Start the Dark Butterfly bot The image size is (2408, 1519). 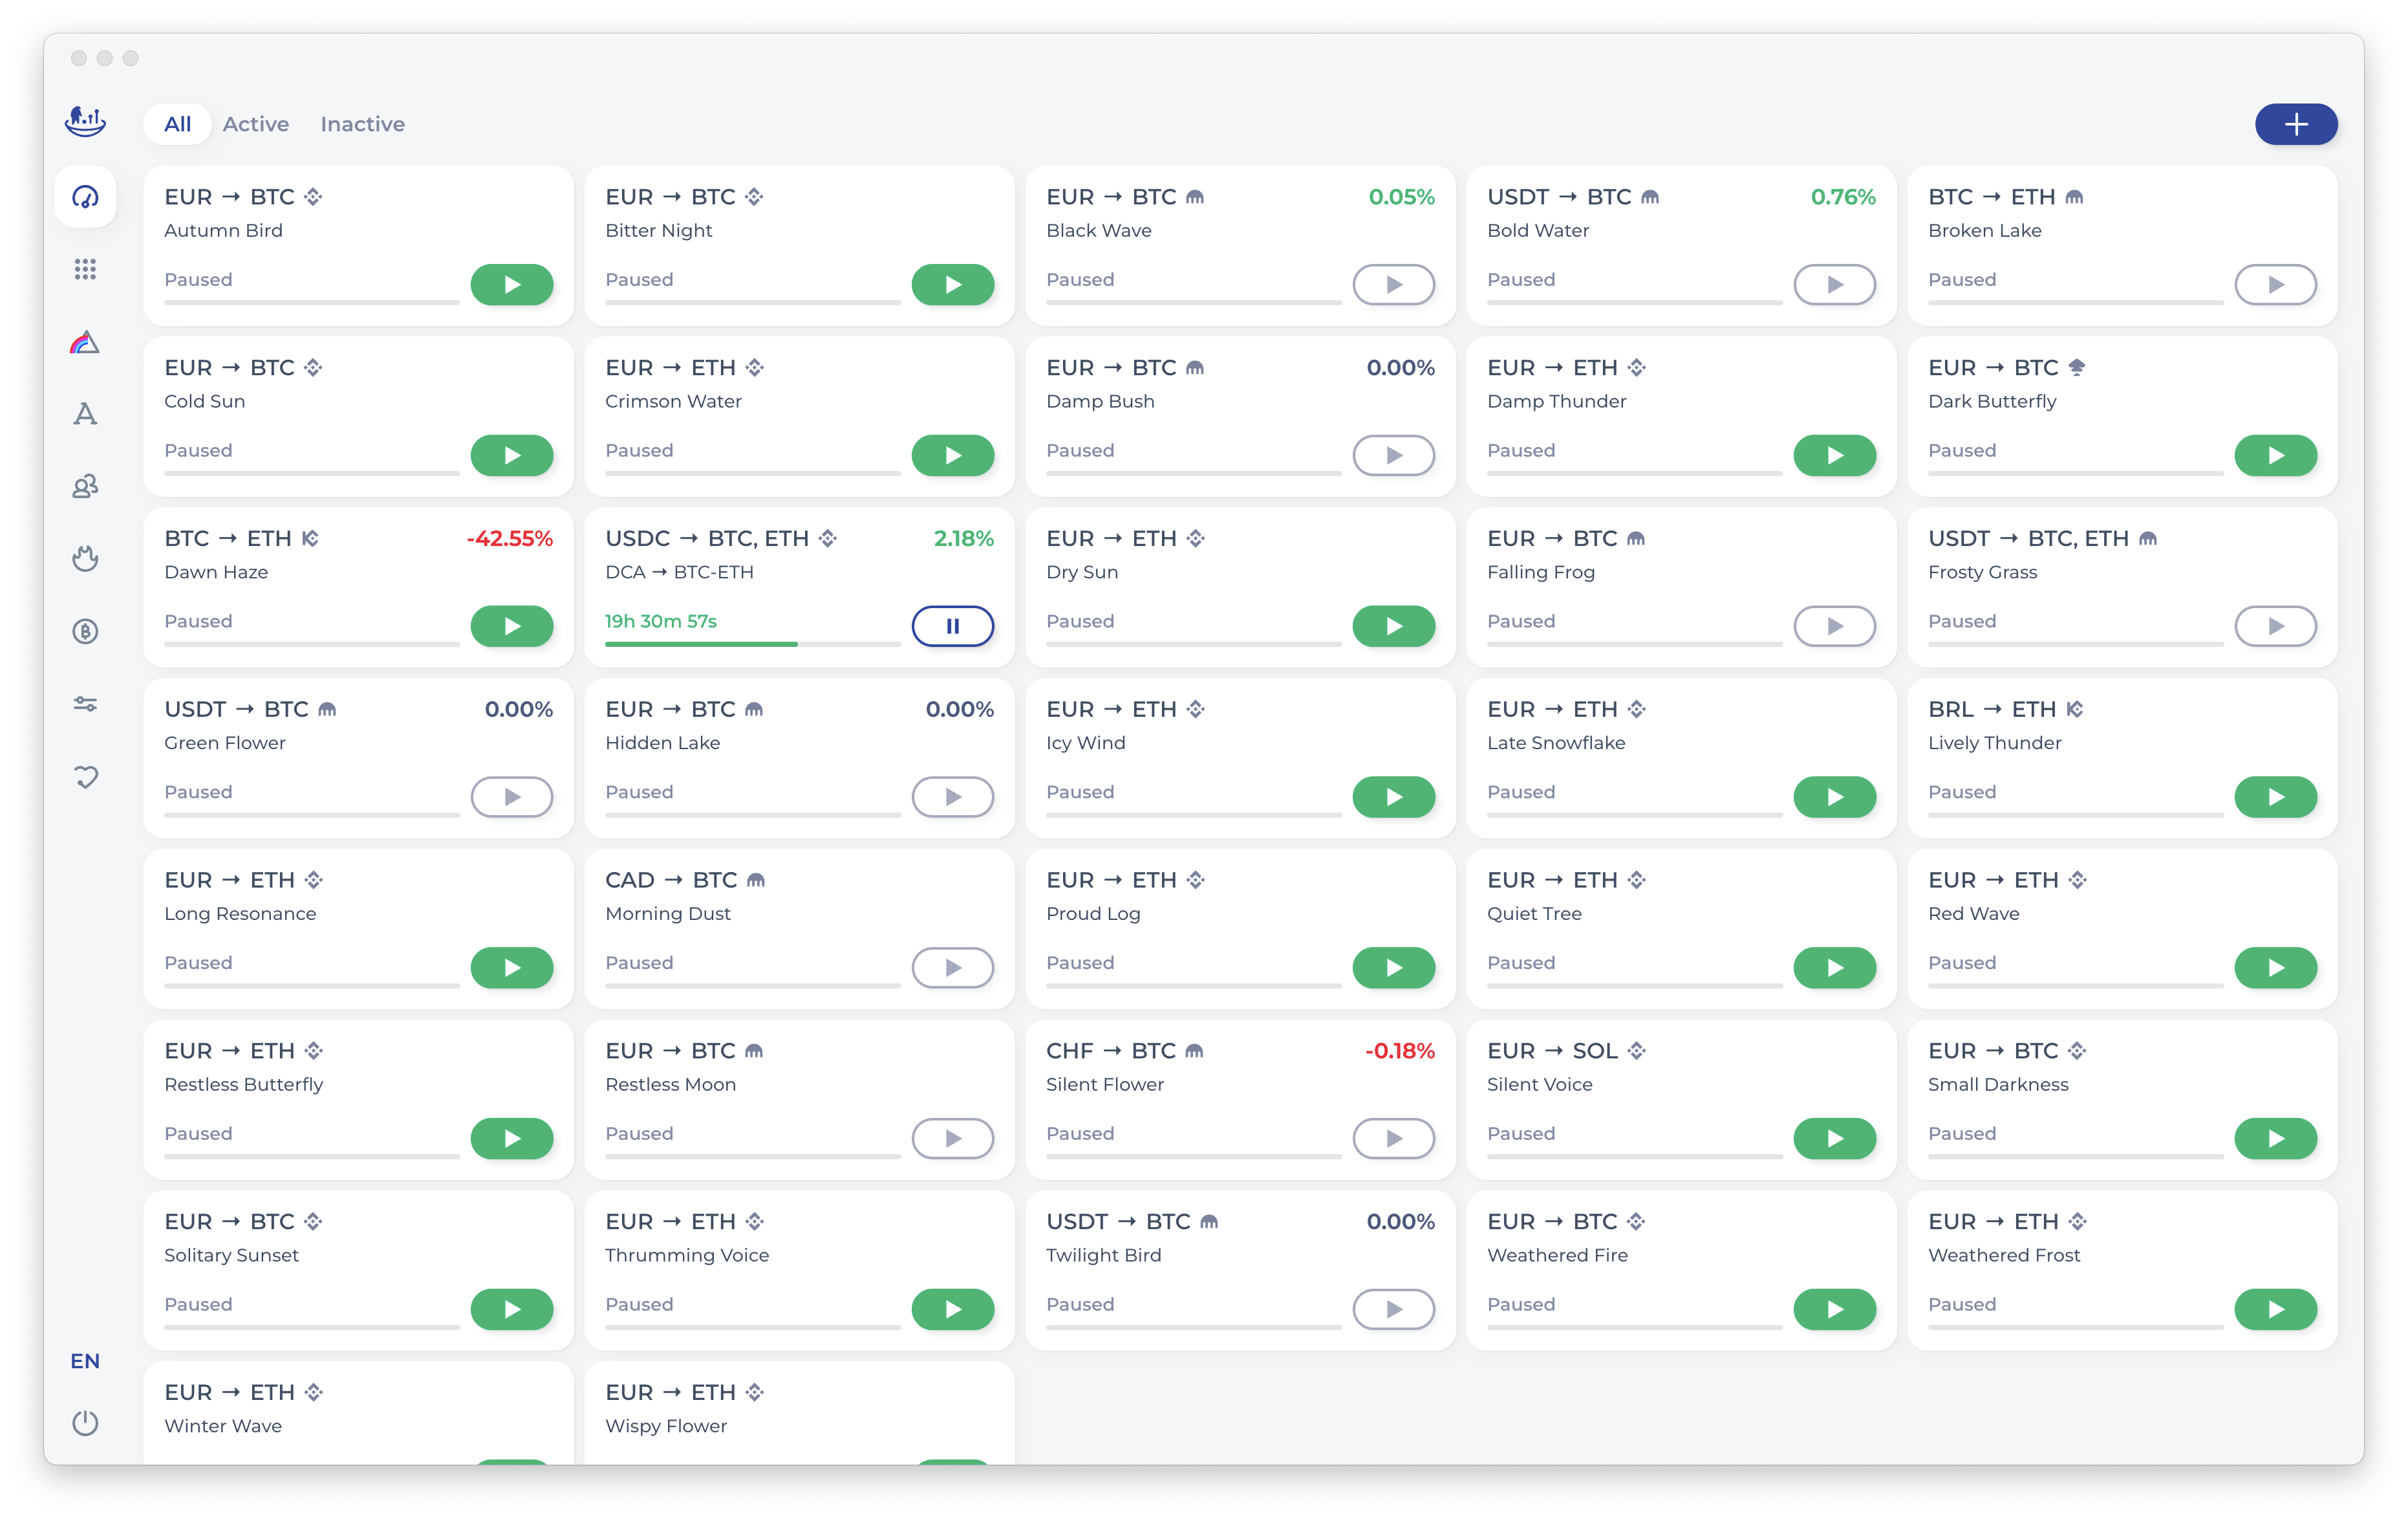tap(2275, 456)
